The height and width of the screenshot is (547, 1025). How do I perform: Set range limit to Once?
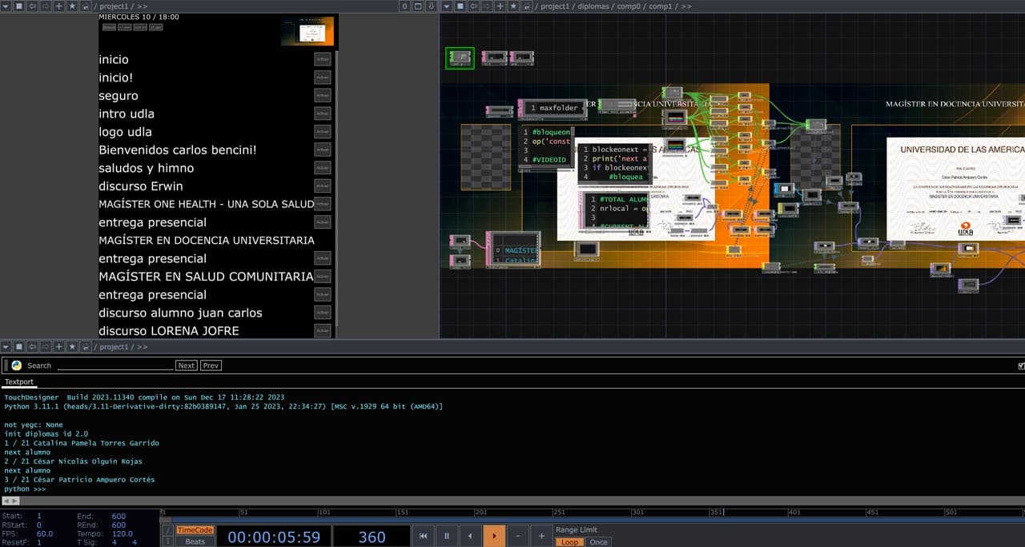pyautogui.click(x=598, y=542)
